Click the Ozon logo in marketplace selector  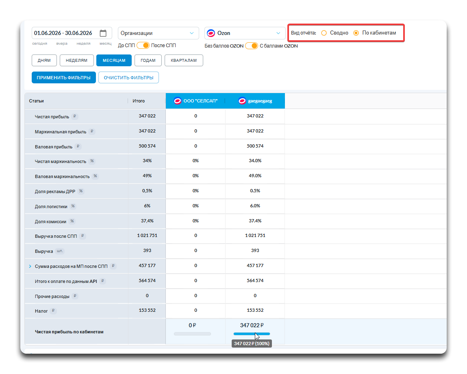point(211,33)
